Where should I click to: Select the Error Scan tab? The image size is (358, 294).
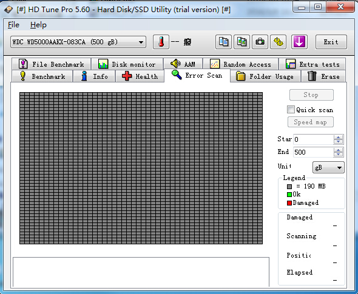coord(197,75)
